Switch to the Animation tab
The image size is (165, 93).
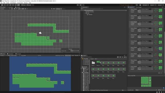pos(10,54)
